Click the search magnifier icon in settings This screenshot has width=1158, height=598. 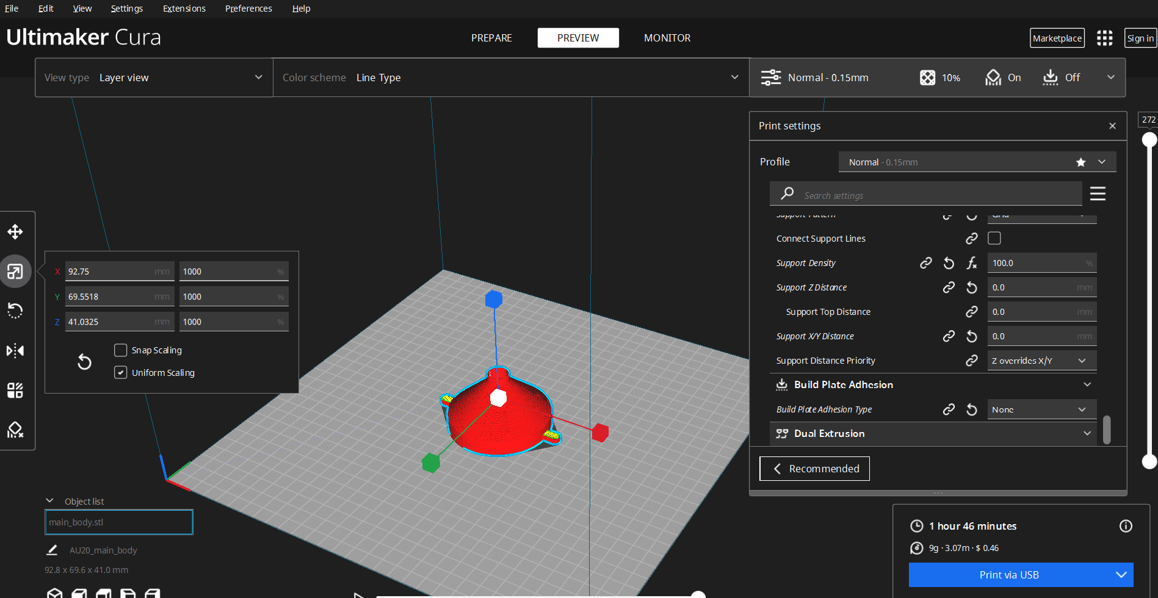point(787,193)
